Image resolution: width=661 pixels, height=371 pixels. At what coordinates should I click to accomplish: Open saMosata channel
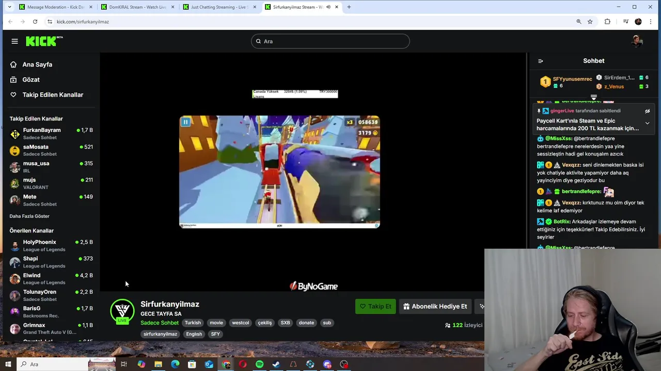(51, 150)
